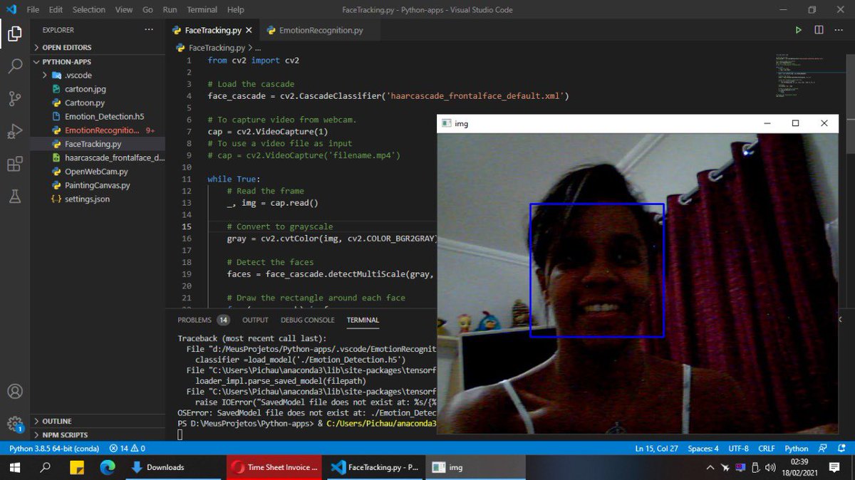Select Python 3.8.5 interpreter in status bar
Viewport: 855px width, 480px height.
tap(53, 449)
